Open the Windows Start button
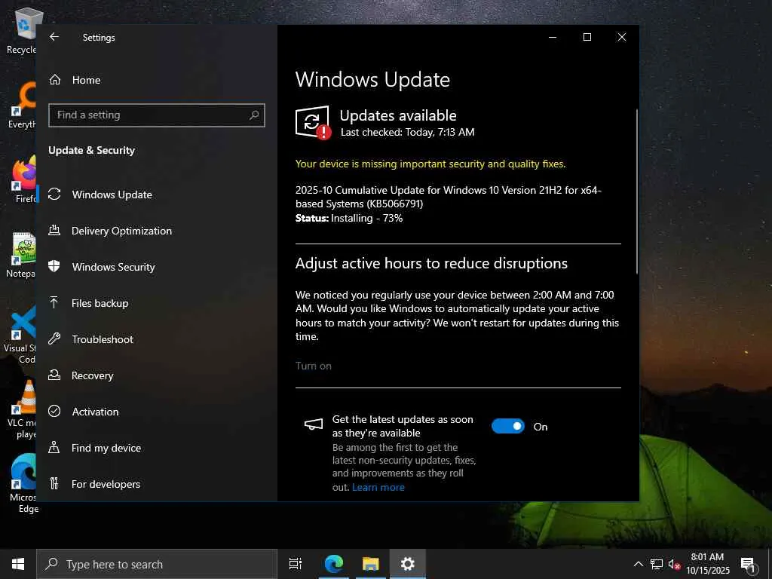This screenshot has height=579, width=772. pos(18,564)
